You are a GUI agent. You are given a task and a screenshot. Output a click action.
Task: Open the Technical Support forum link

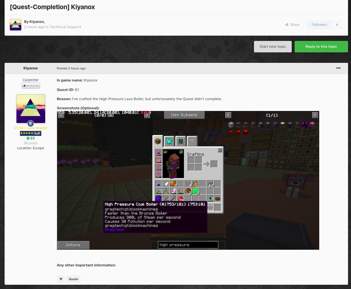tap(65, 27)
